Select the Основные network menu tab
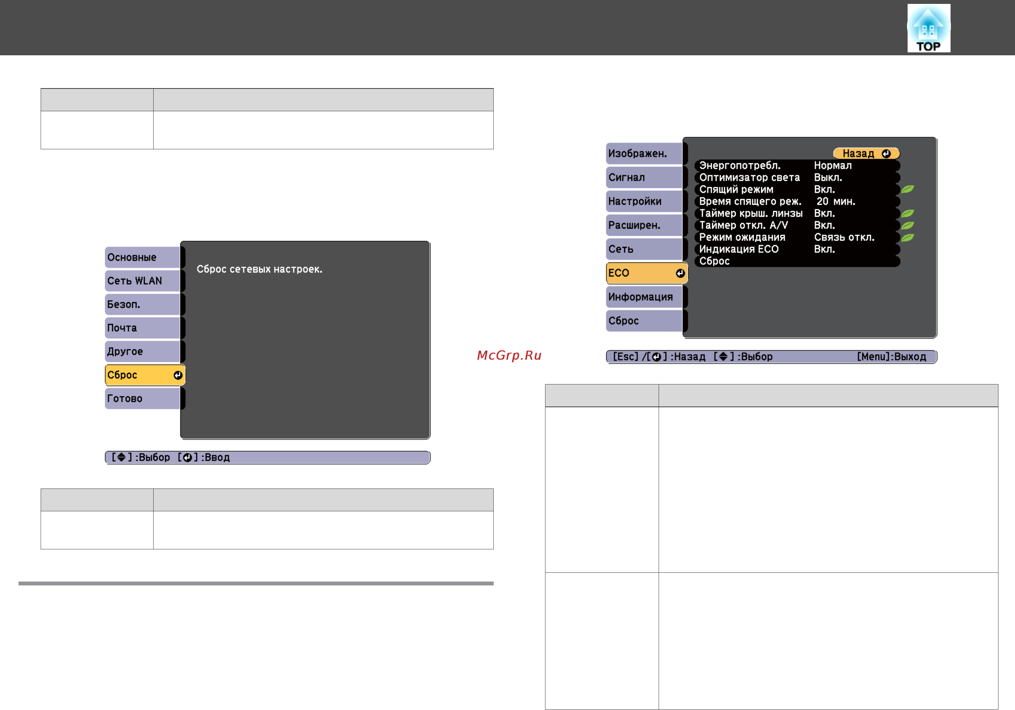The height and width of the screenshot is (710, 1015). click(143, 257)
